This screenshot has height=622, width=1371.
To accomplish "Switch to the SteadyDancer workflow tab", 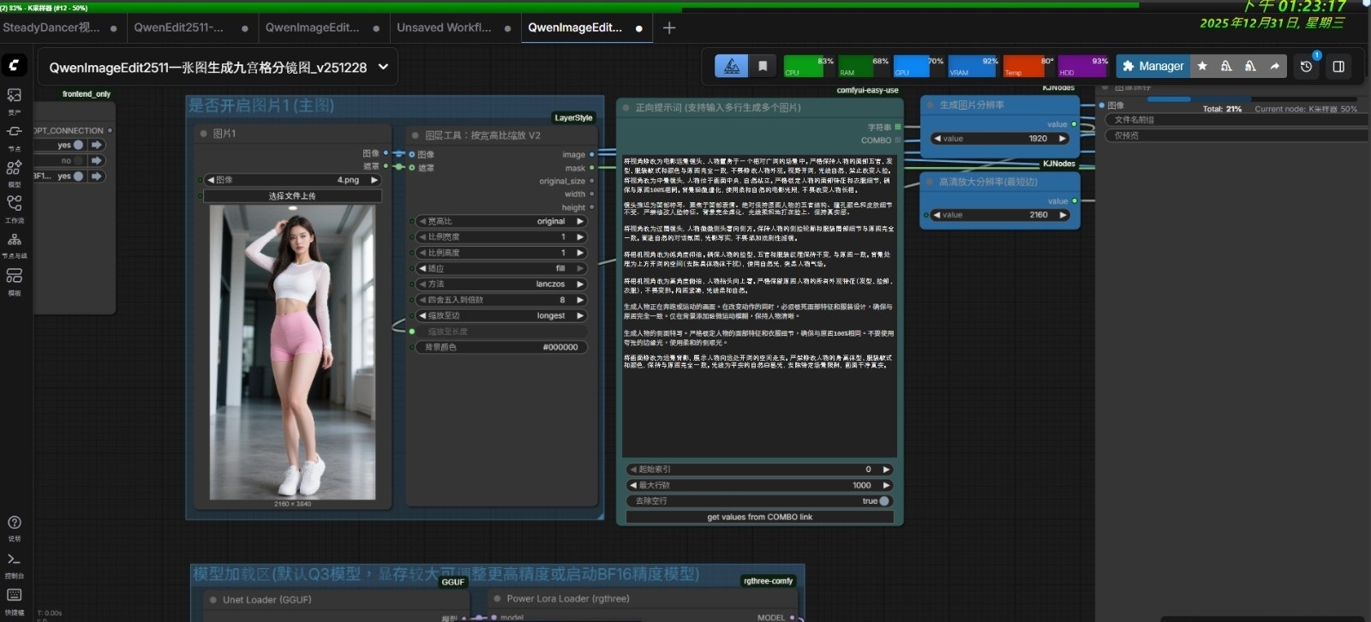I will click(x=51, y=27).
